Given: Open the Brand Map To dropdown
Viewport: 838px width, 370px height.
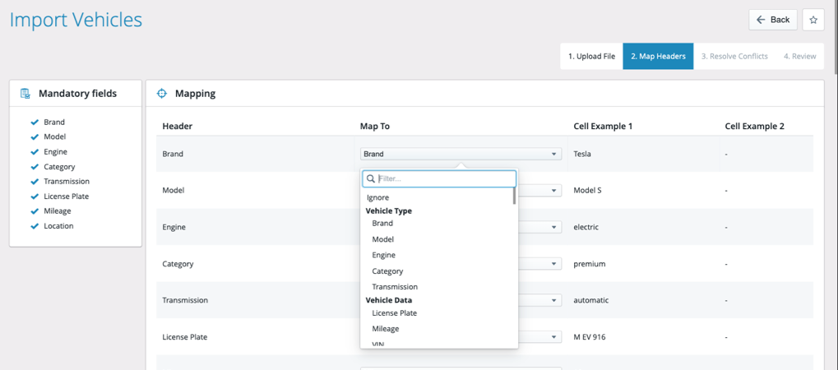Looking at the screenshot, I should point(461,154).
